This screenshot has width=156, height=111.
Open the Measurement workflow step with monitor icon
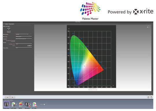point(27,104)
